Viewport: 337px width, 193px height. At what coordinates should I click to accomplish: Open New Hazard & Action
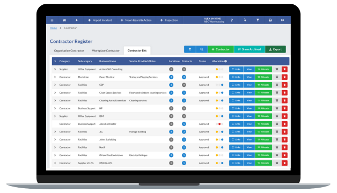[x=136, y=20]
